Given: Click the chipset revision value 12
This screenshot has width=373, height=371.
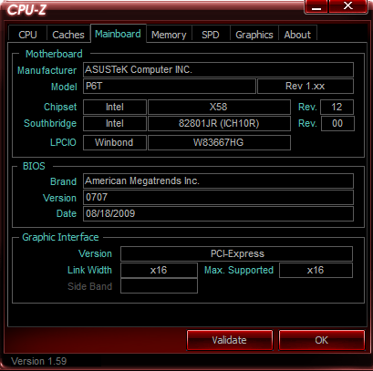Looking at the screenshot, I should (337, 107).
